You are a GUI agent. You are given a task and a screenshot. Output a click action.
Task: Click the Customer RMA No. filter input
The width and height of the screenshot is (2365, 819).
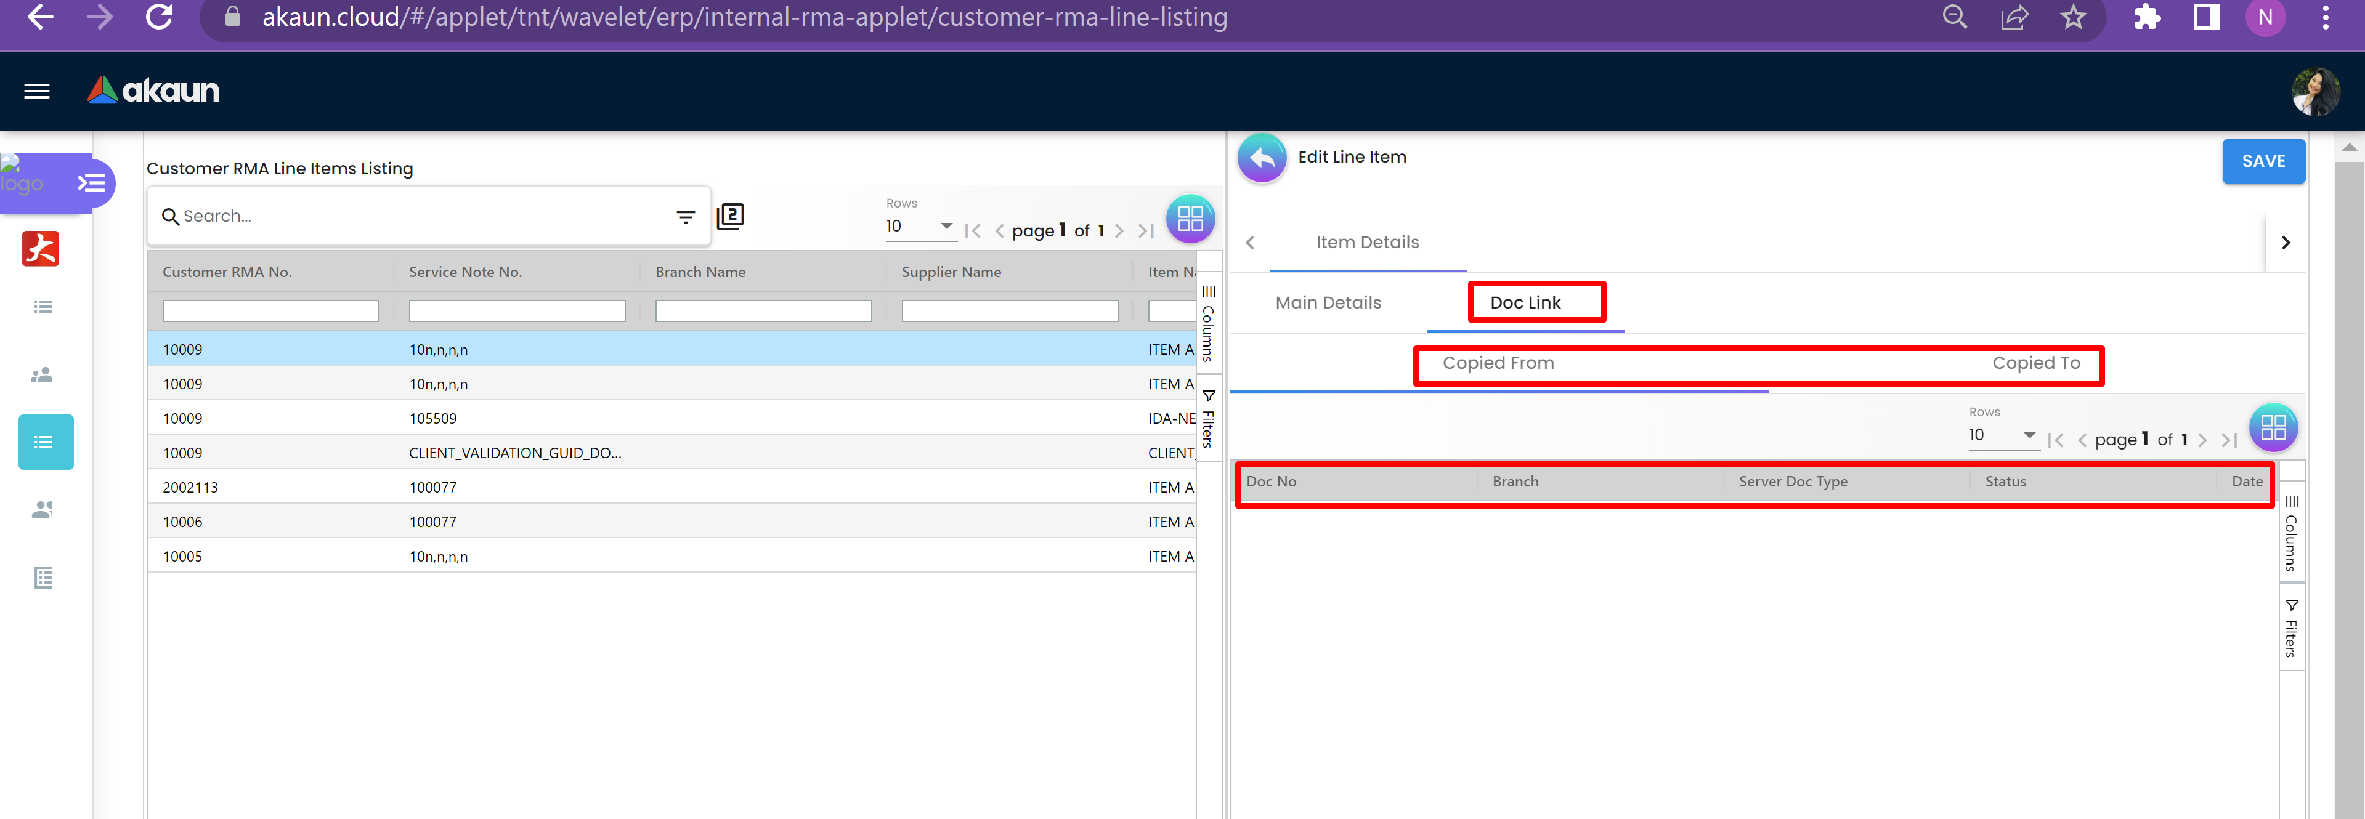pos(270,311)
